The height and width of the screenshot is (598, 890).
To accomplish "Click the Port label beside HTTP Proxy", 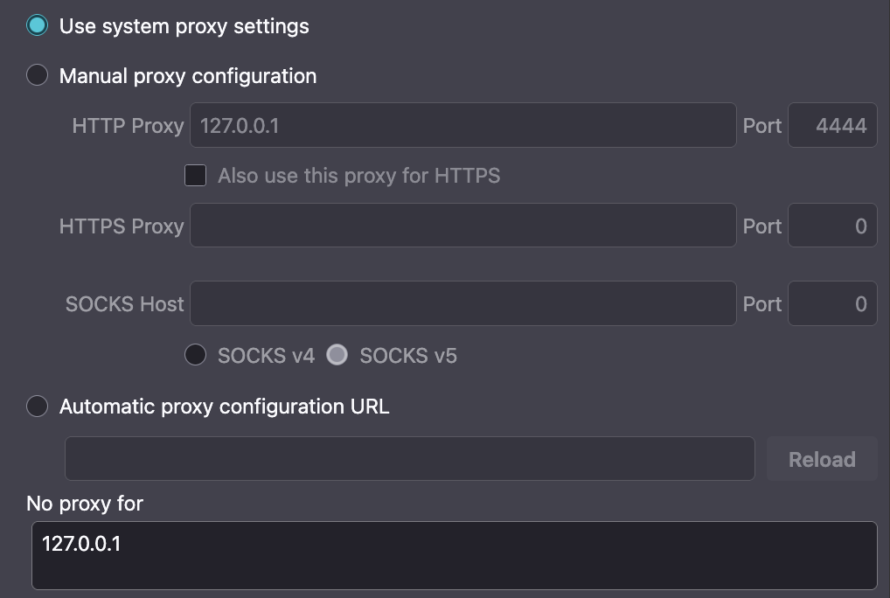I will 762,126.
